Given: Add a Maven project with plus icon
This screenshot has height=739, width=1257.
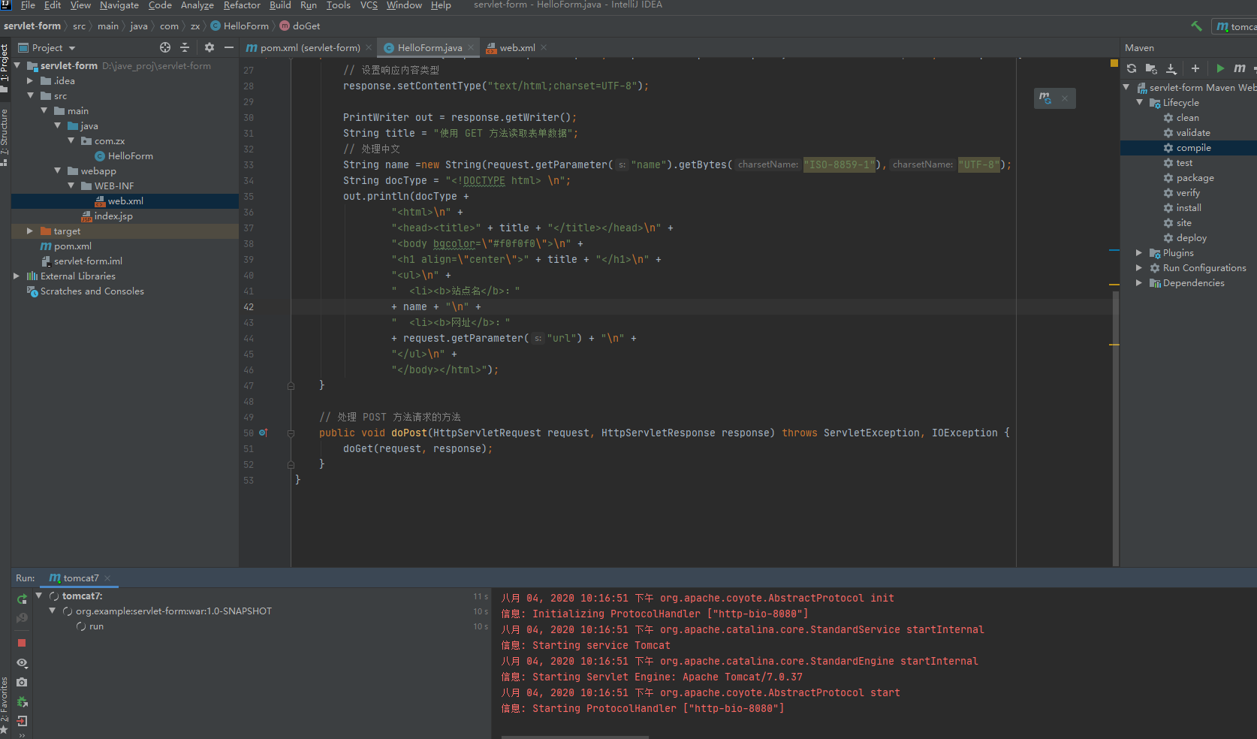Looking at the screenshot, I should (1195, 68).
